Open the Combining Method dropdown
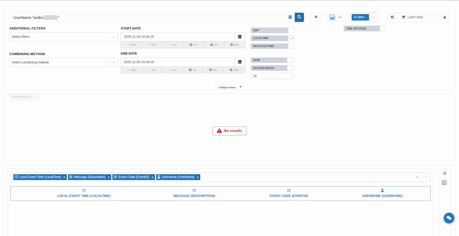This screenshot has width=459, height=236. [x=114, y=62]
